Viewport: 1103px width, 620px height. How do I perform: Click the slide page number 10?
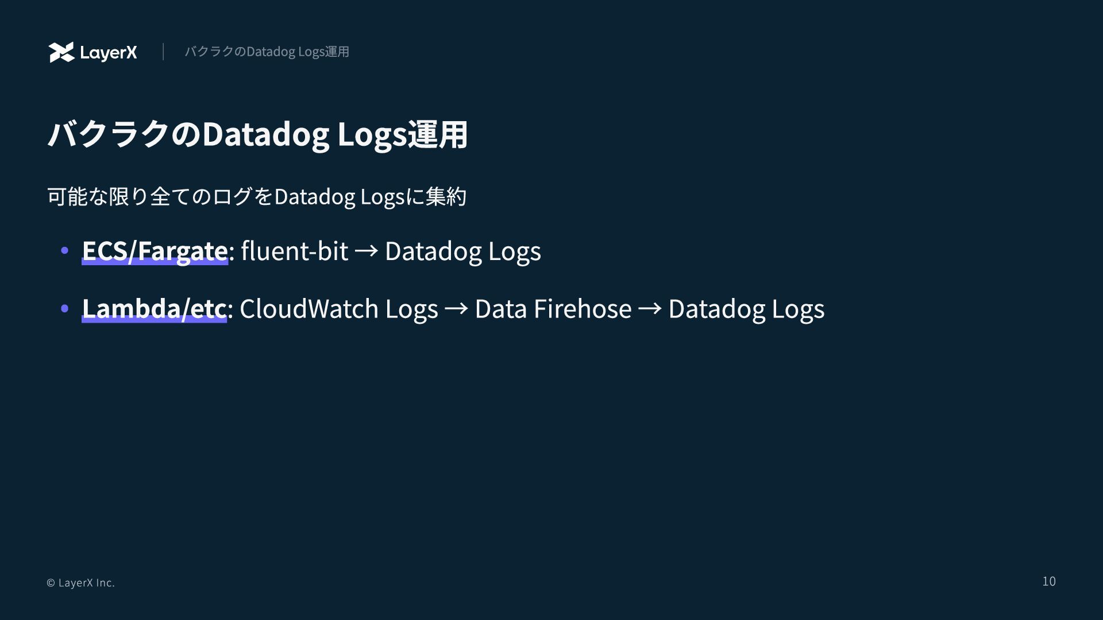pos(1049,582)
